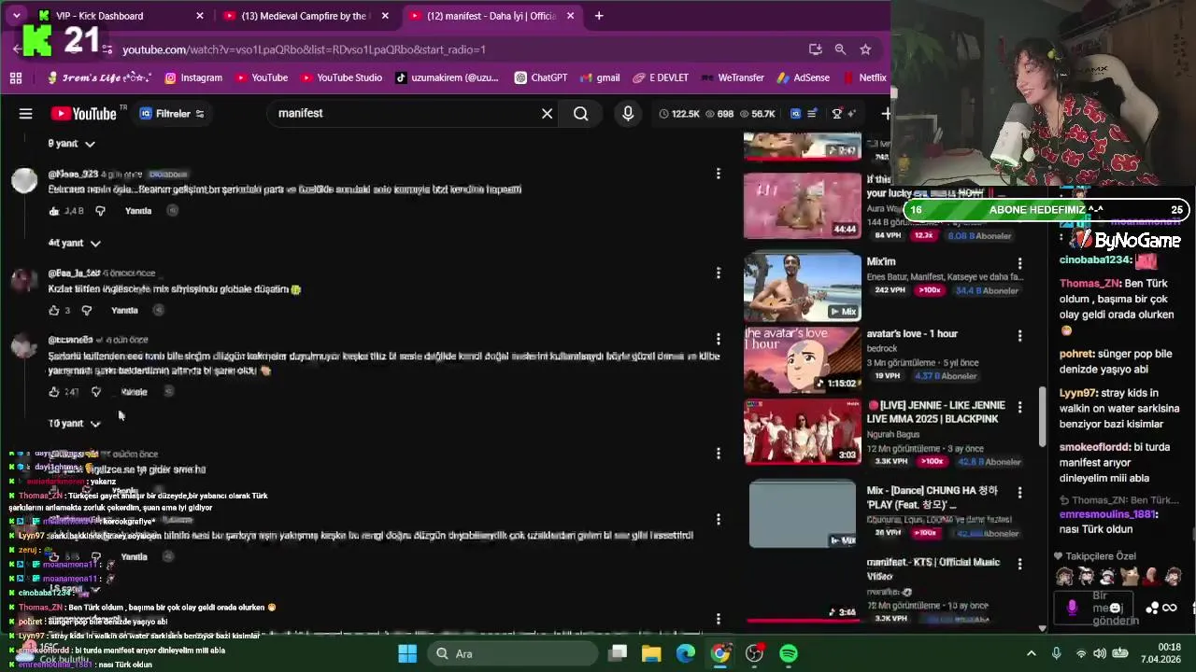
Task: Open the uzumakirem TikTok bookmark
Action: coord(447,77)
